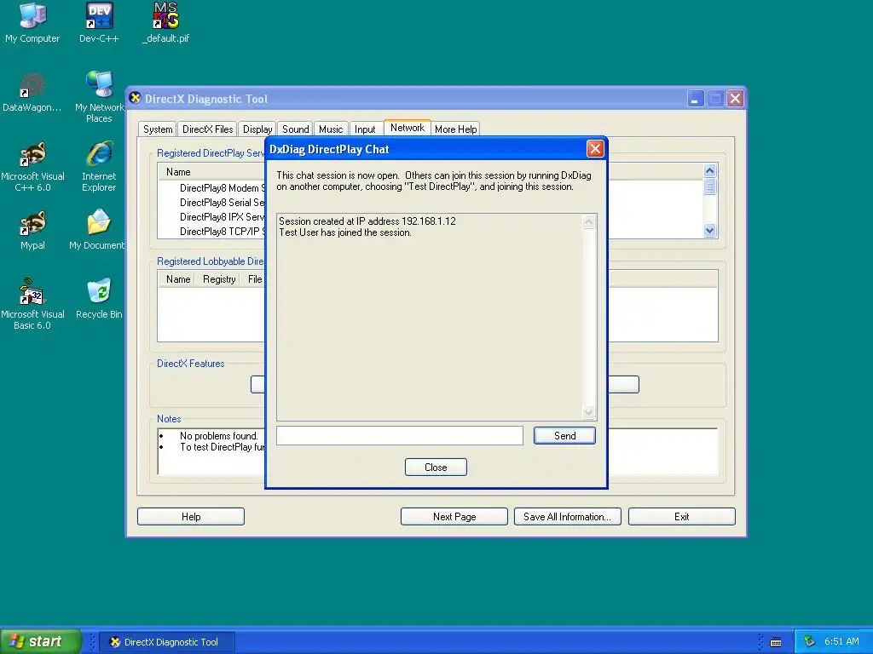873x654 pixels.
Task: Send the chat message
Action: click(x=564, y=435)
